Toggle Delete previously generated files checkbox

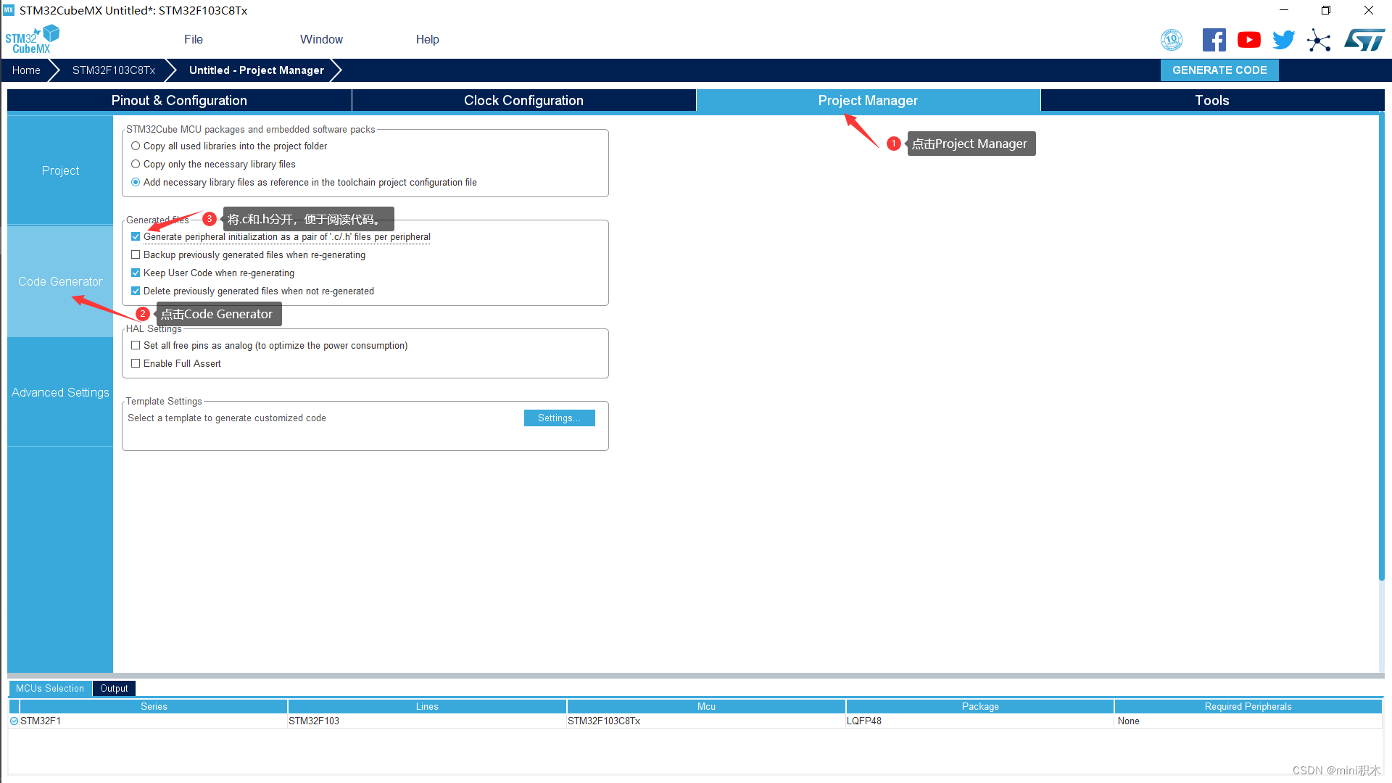[136, 291]
